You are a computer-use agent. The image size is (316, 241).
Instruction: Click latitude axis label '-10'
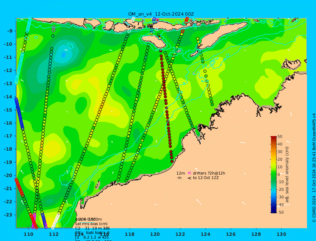coord(8,44)
